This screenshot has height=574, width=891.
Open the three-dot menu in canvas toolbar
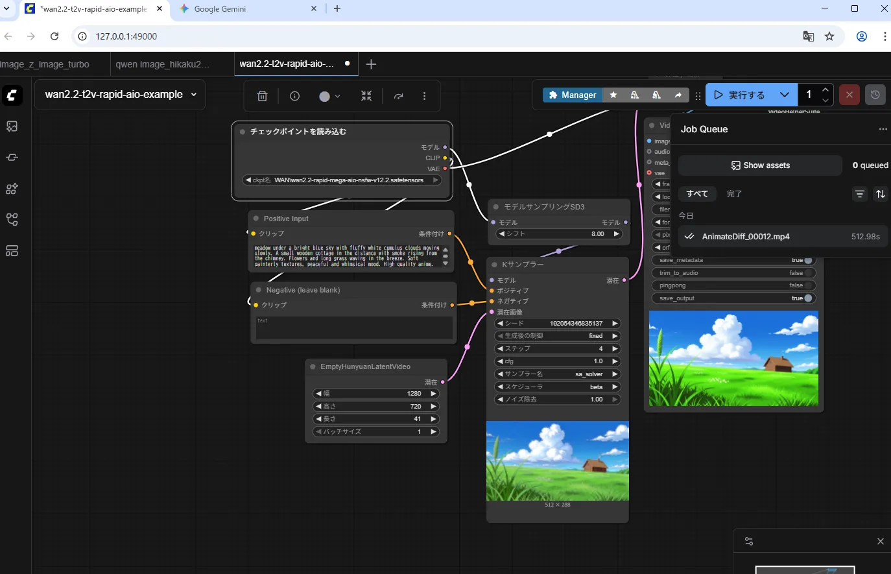point(424,96)
